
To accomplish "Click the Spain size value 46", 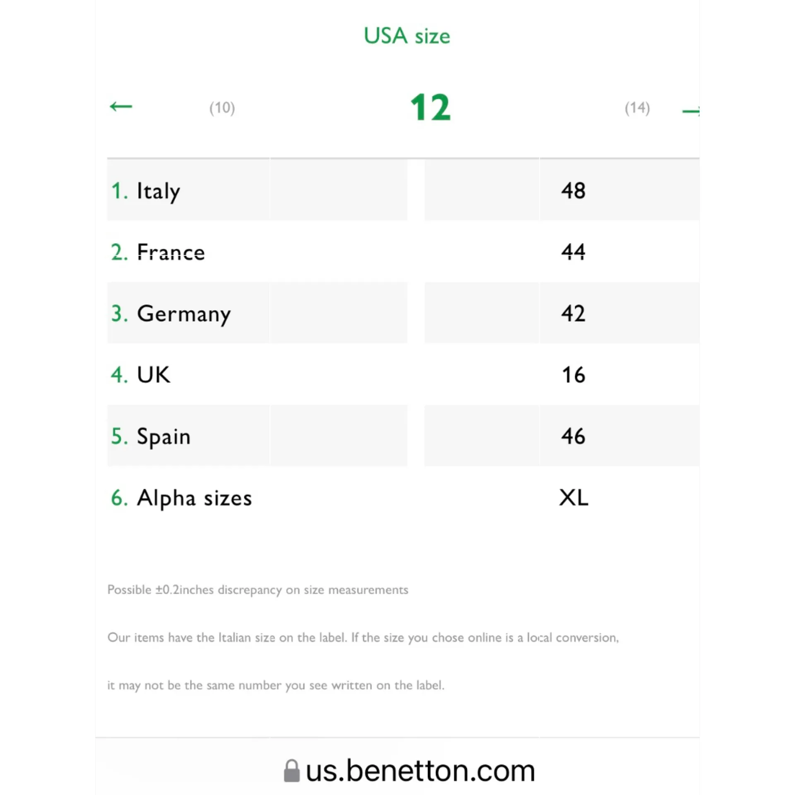I will point(573,436).
